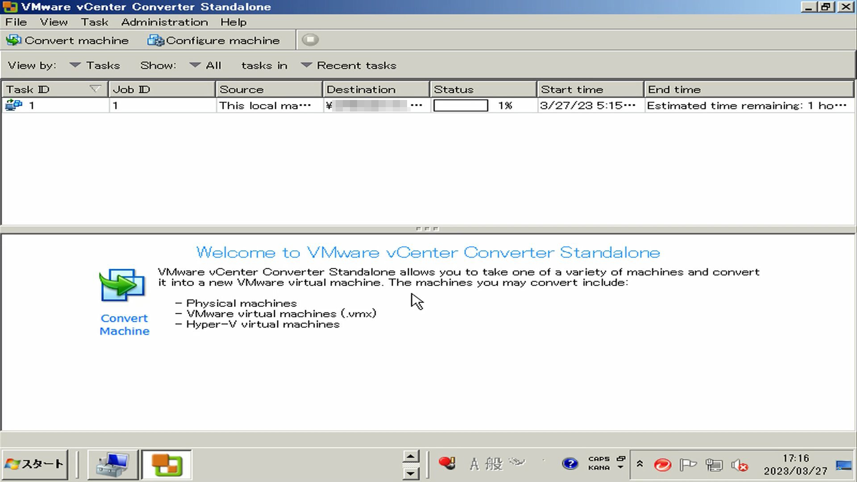
Task: Sort by the Task ID column header
Action: click(55, 89)
